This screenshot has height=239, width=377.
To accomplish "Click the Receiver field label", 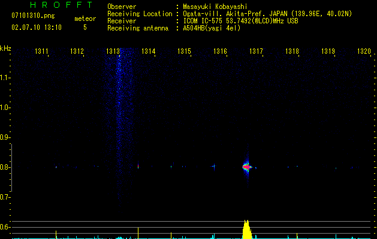I will 122,21.
